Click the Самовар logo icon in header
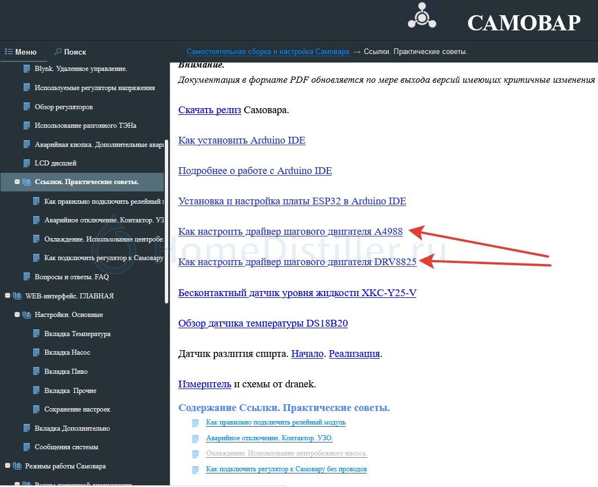Screen dimensions: 598x487 coord(422,16)
